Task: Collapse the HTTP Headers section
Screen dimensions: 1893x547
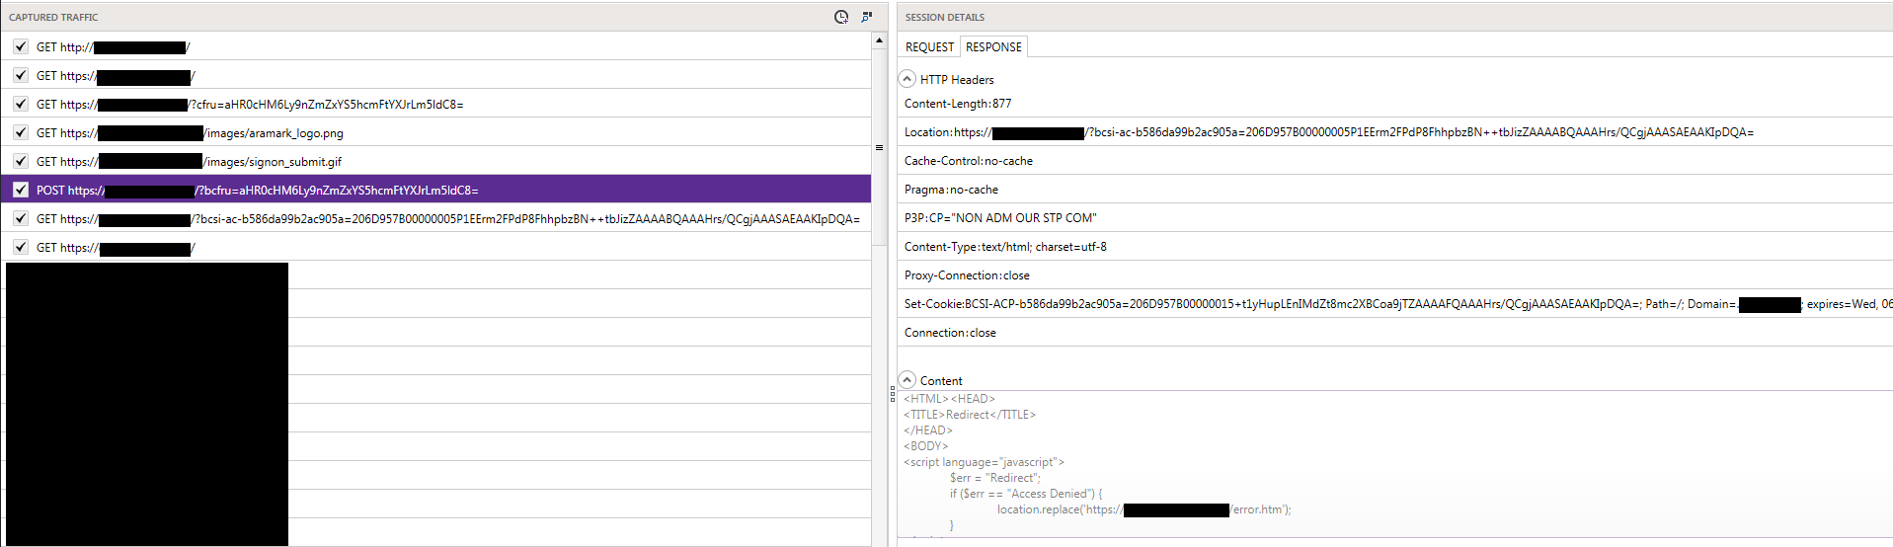Action: (x=907, y=79)
